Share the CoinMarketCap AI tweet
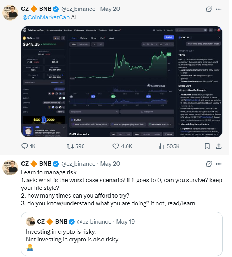This screenshot has height=257, width=232. coord(219,146)
